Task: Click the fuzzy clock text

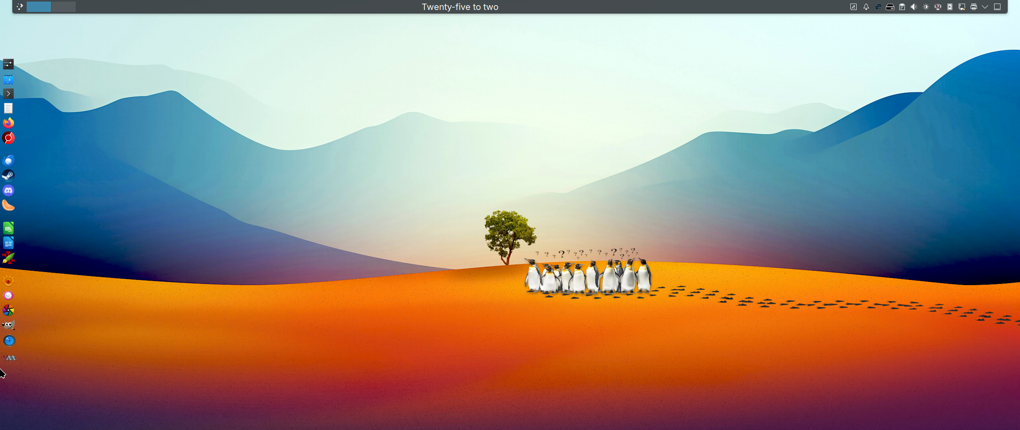Action: pyautogui.click(x=460, y=7)
